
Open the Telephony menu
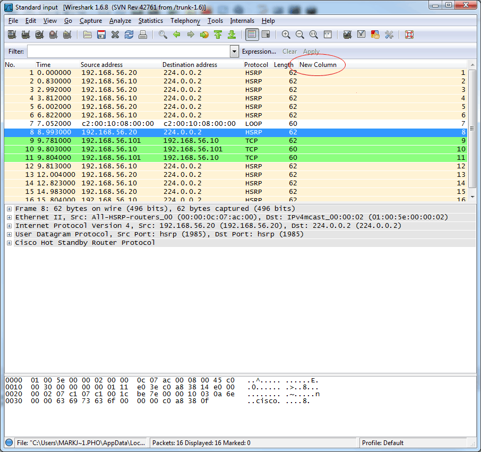pos(185,21)
